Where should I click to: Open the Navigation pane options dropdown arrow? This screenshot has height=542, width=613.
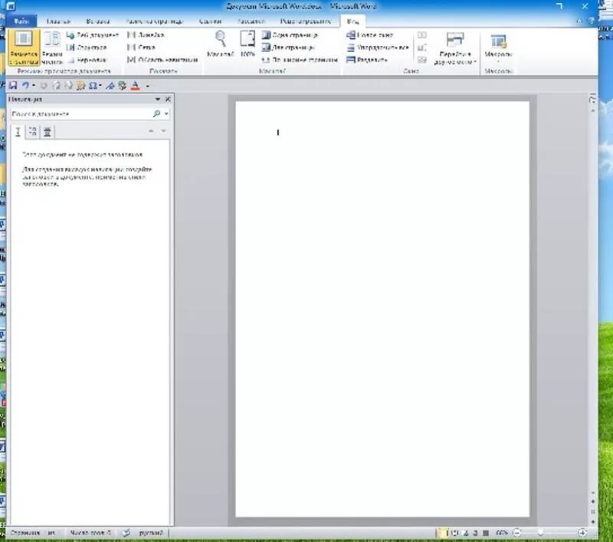click(158, 100)
